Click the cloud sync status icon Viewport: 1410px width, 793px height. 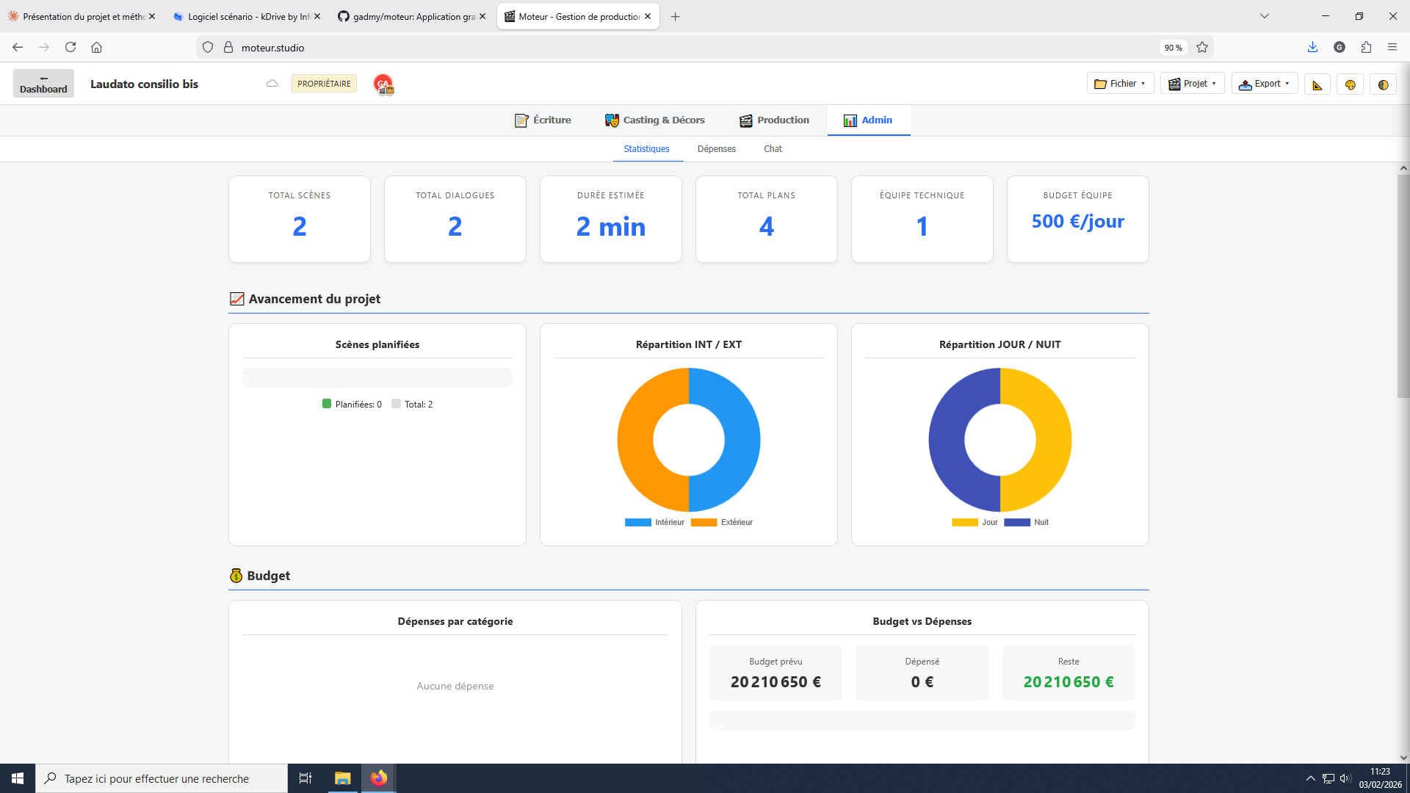coord(272,84)
